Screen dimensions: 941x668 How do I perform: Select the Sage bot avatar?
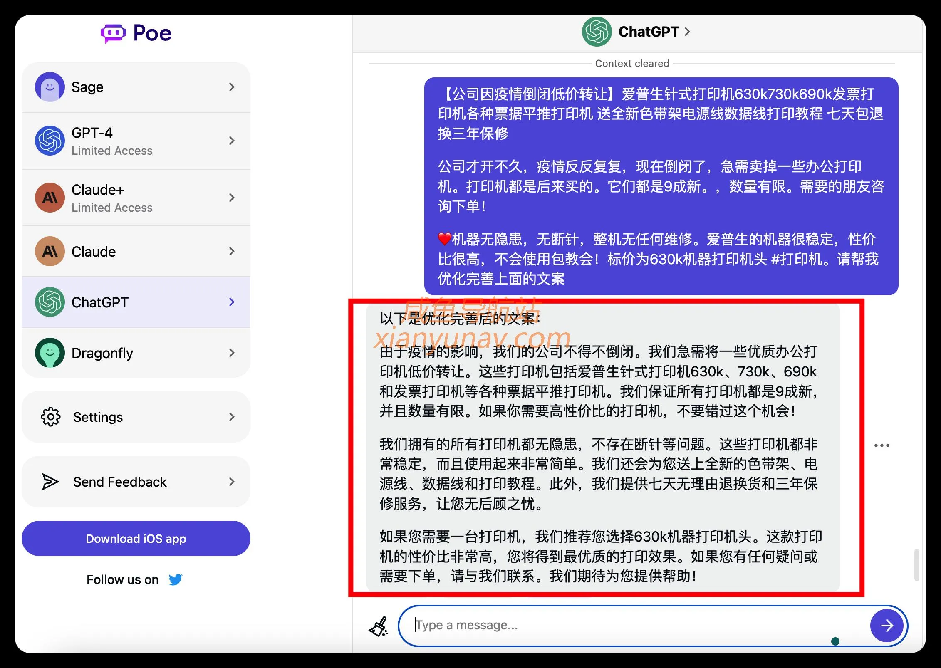(50, 87)
